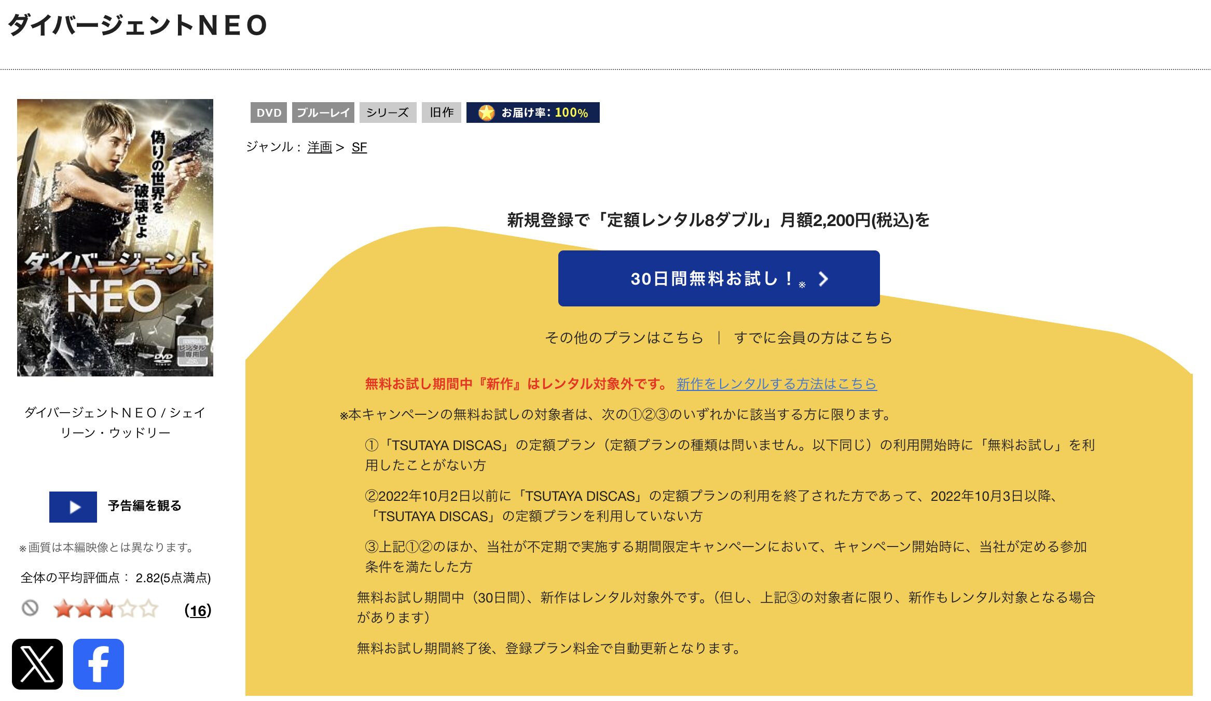Screen dimensions: 1211x701
Task: Play the trailer with the blue play icon
Action: [x=73, y=507]
